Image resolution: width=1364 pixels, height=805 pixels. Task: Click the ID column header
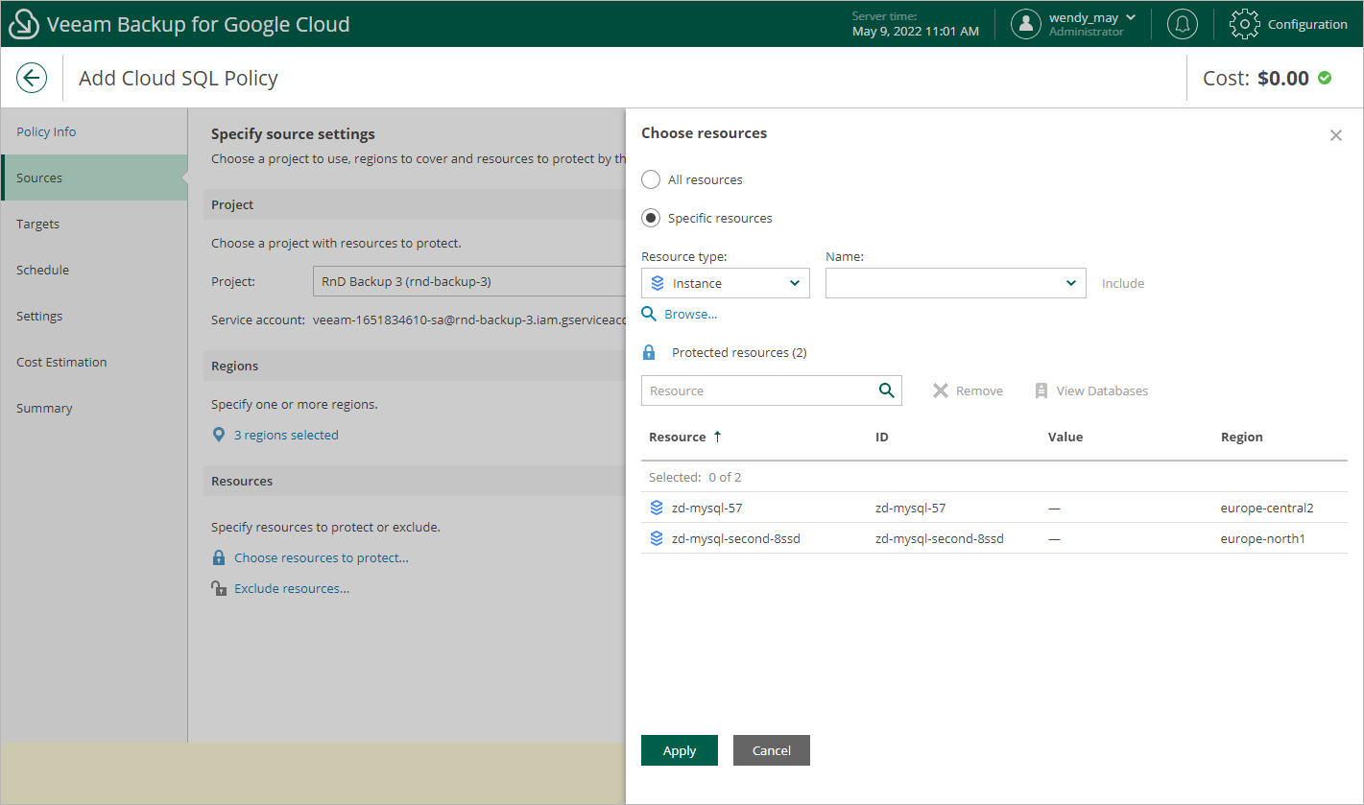pyautogui.click(x=882, y=437)
